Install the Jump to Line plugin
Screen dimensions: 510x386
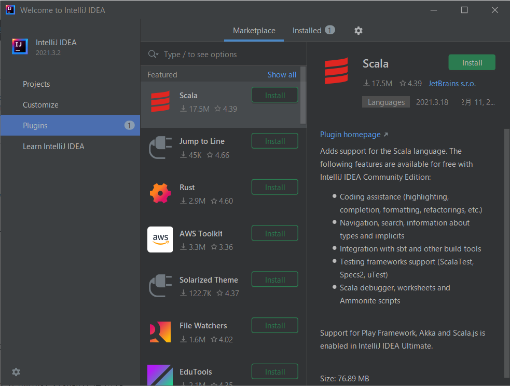pyautogui.click(x=275, y=141)
